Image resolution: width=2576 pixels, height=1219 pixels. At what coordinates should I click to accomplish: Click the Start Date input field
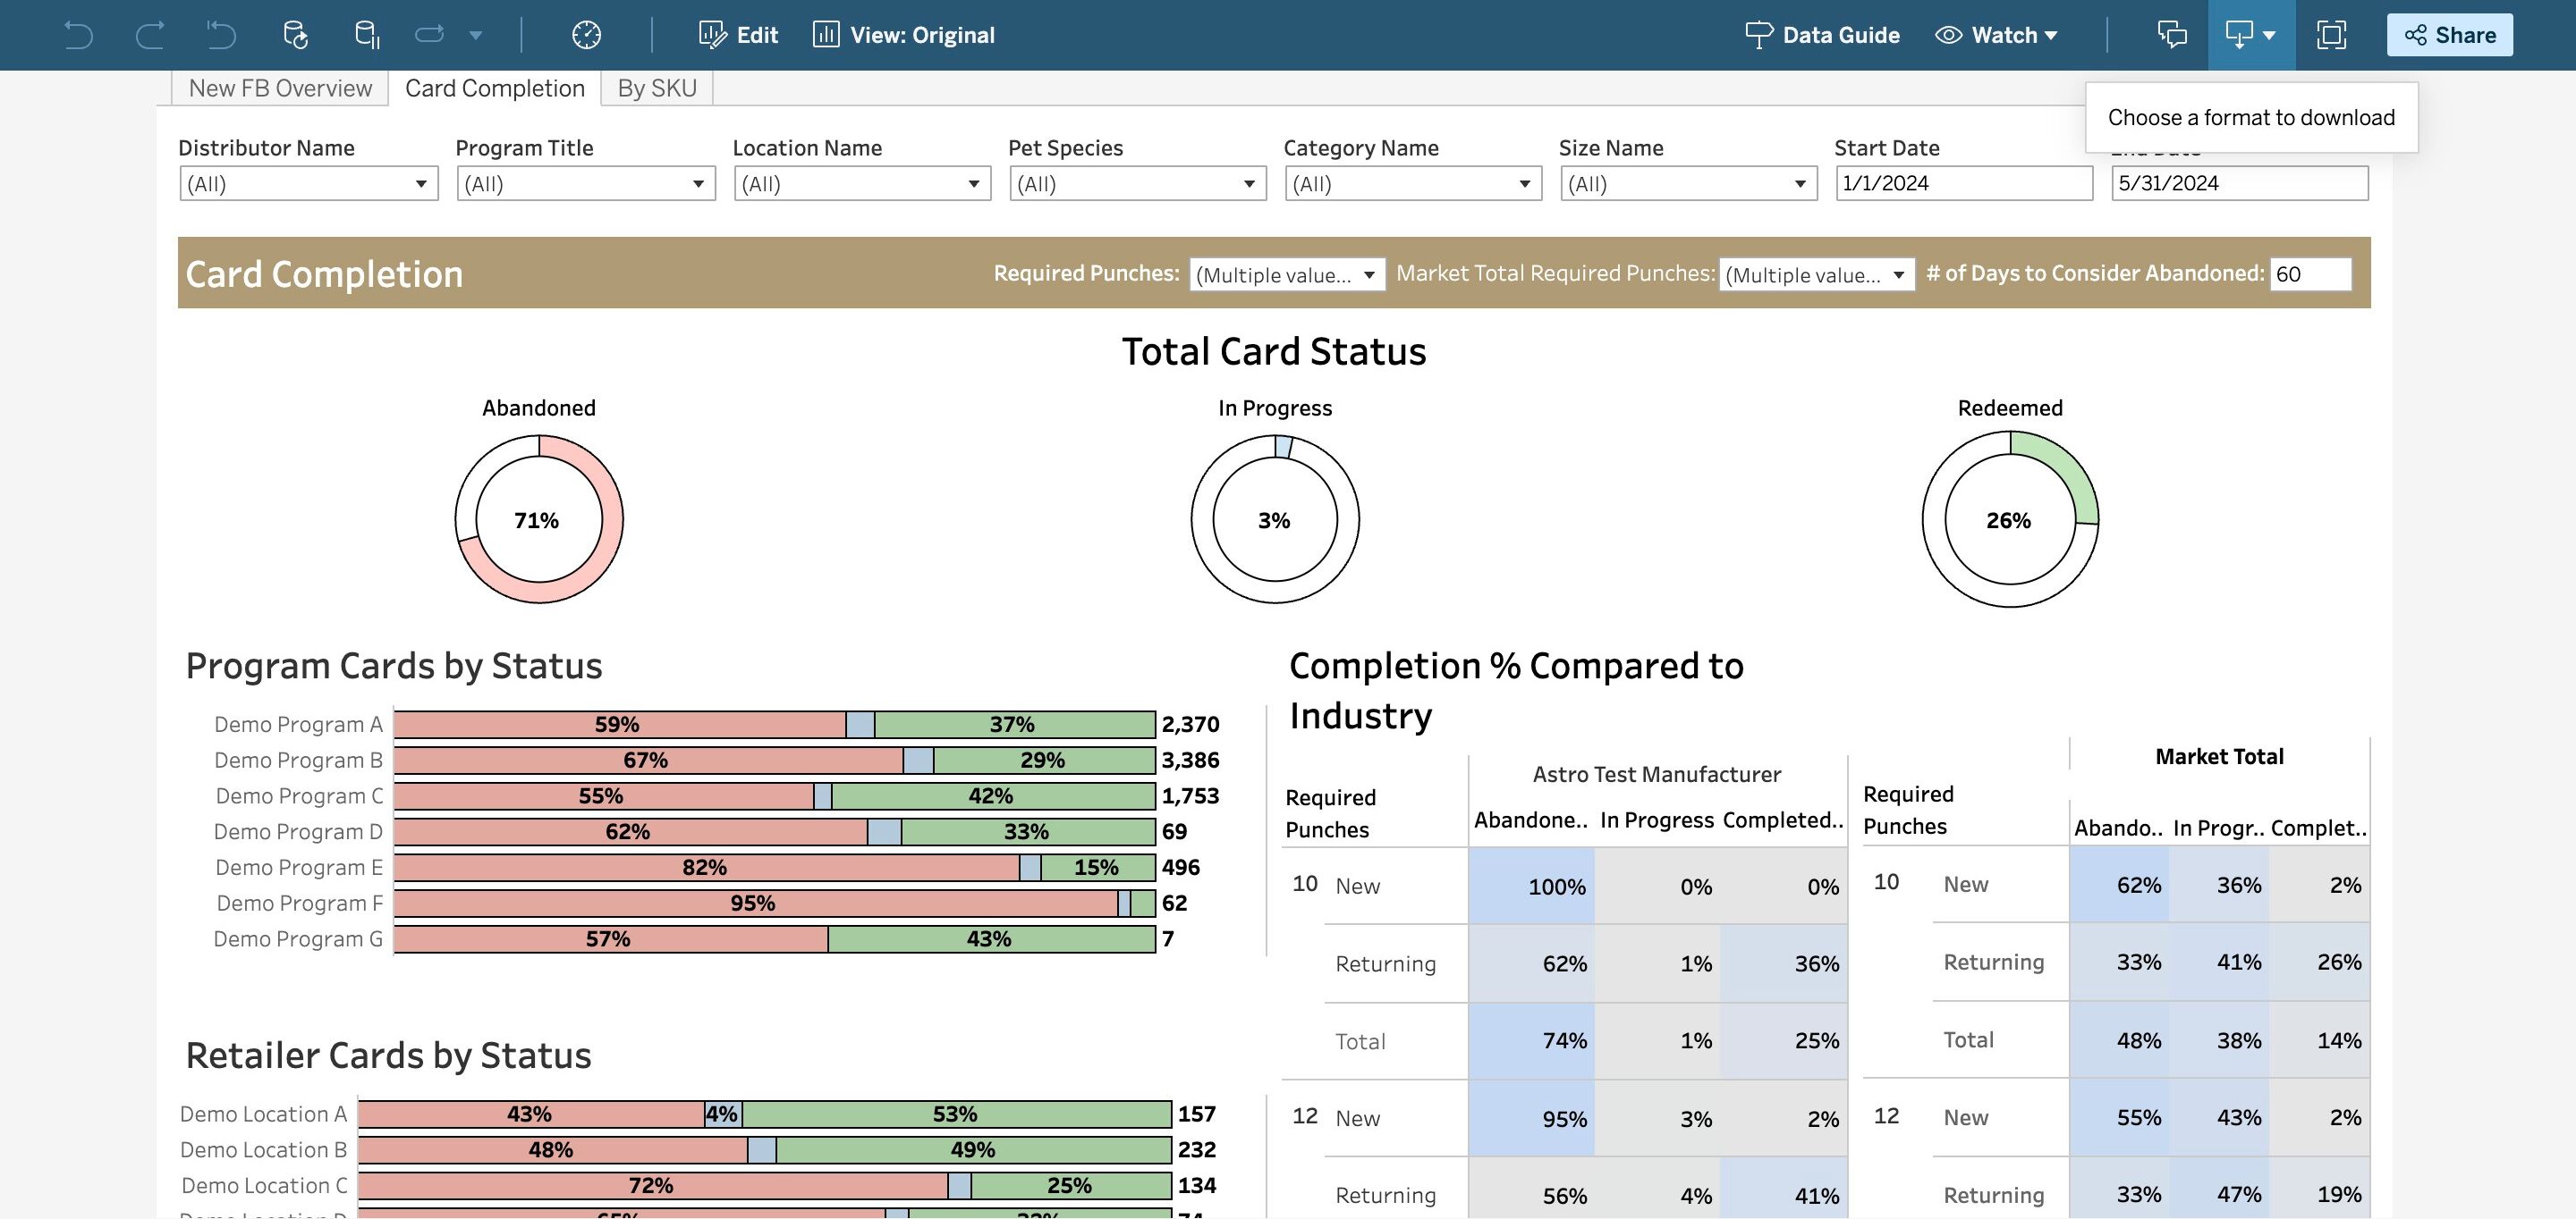(x=1963, y=184)
